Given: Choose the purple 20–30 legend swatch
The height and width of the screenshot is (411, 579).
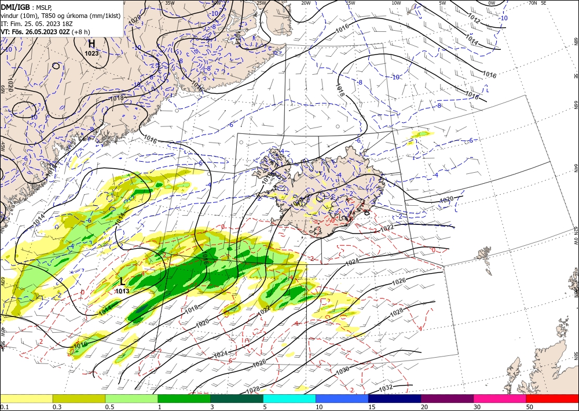Looking at the screenshot, I should 447,398.
